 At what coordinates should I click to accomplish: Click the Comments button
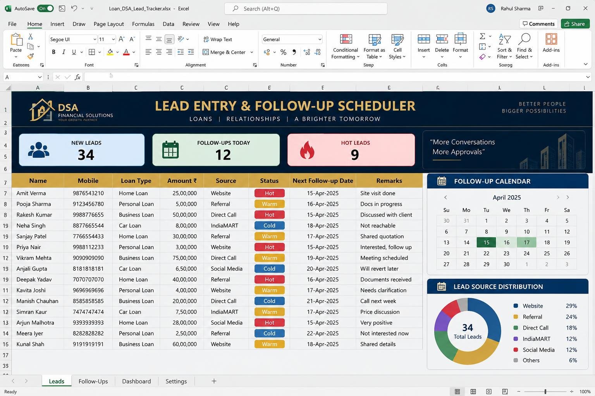[x=538, y=24]
